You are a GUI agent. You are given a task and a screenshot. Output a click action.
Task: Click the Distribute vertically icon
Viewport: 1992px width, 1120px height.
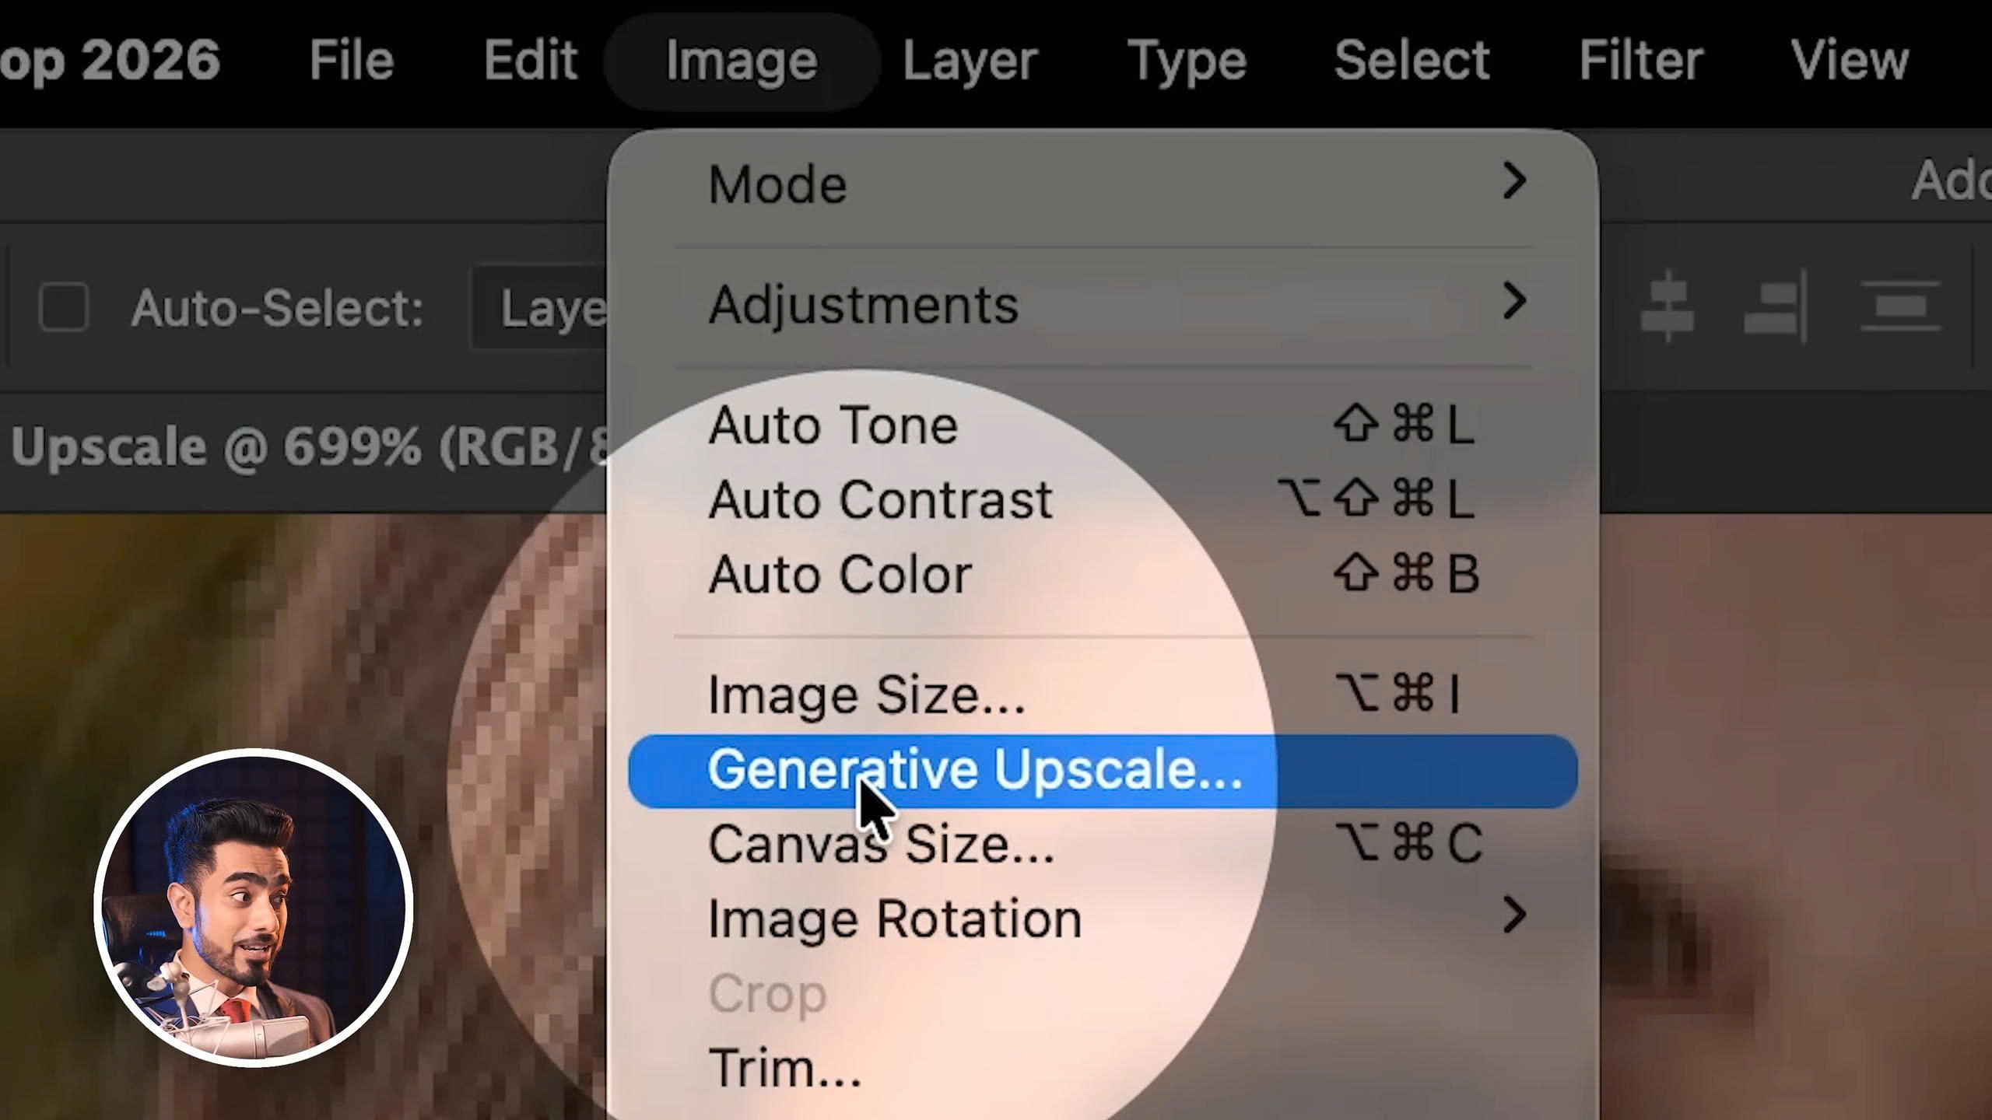pos(1900,307)
